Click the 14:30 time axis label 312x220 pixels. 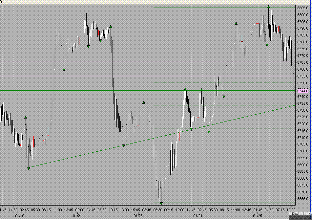click(x=13, y=210)
